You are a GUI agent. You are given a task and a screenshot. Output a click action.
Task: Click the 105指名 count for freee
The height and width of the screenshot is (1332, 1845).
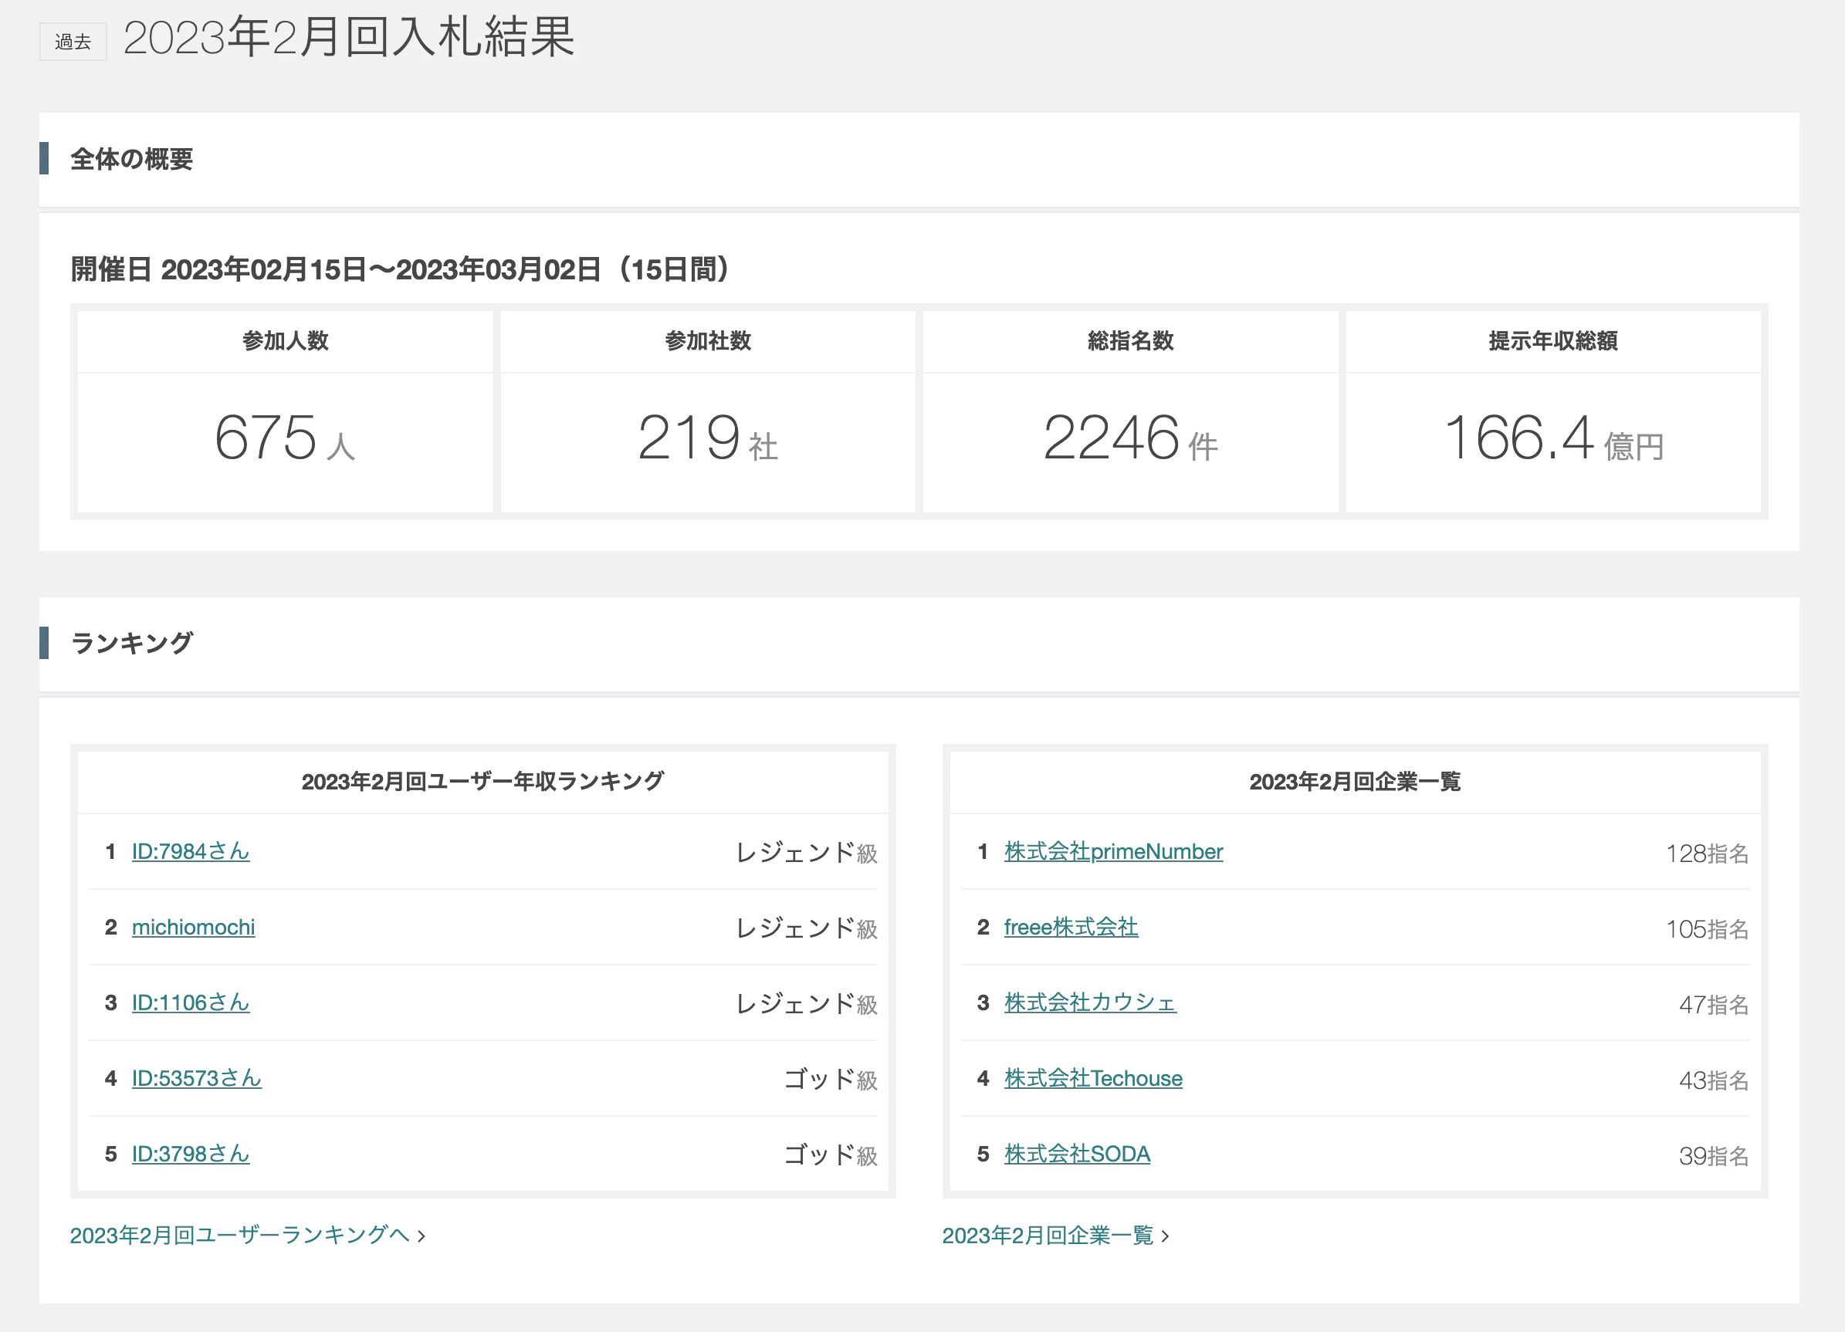(1707, 928)
